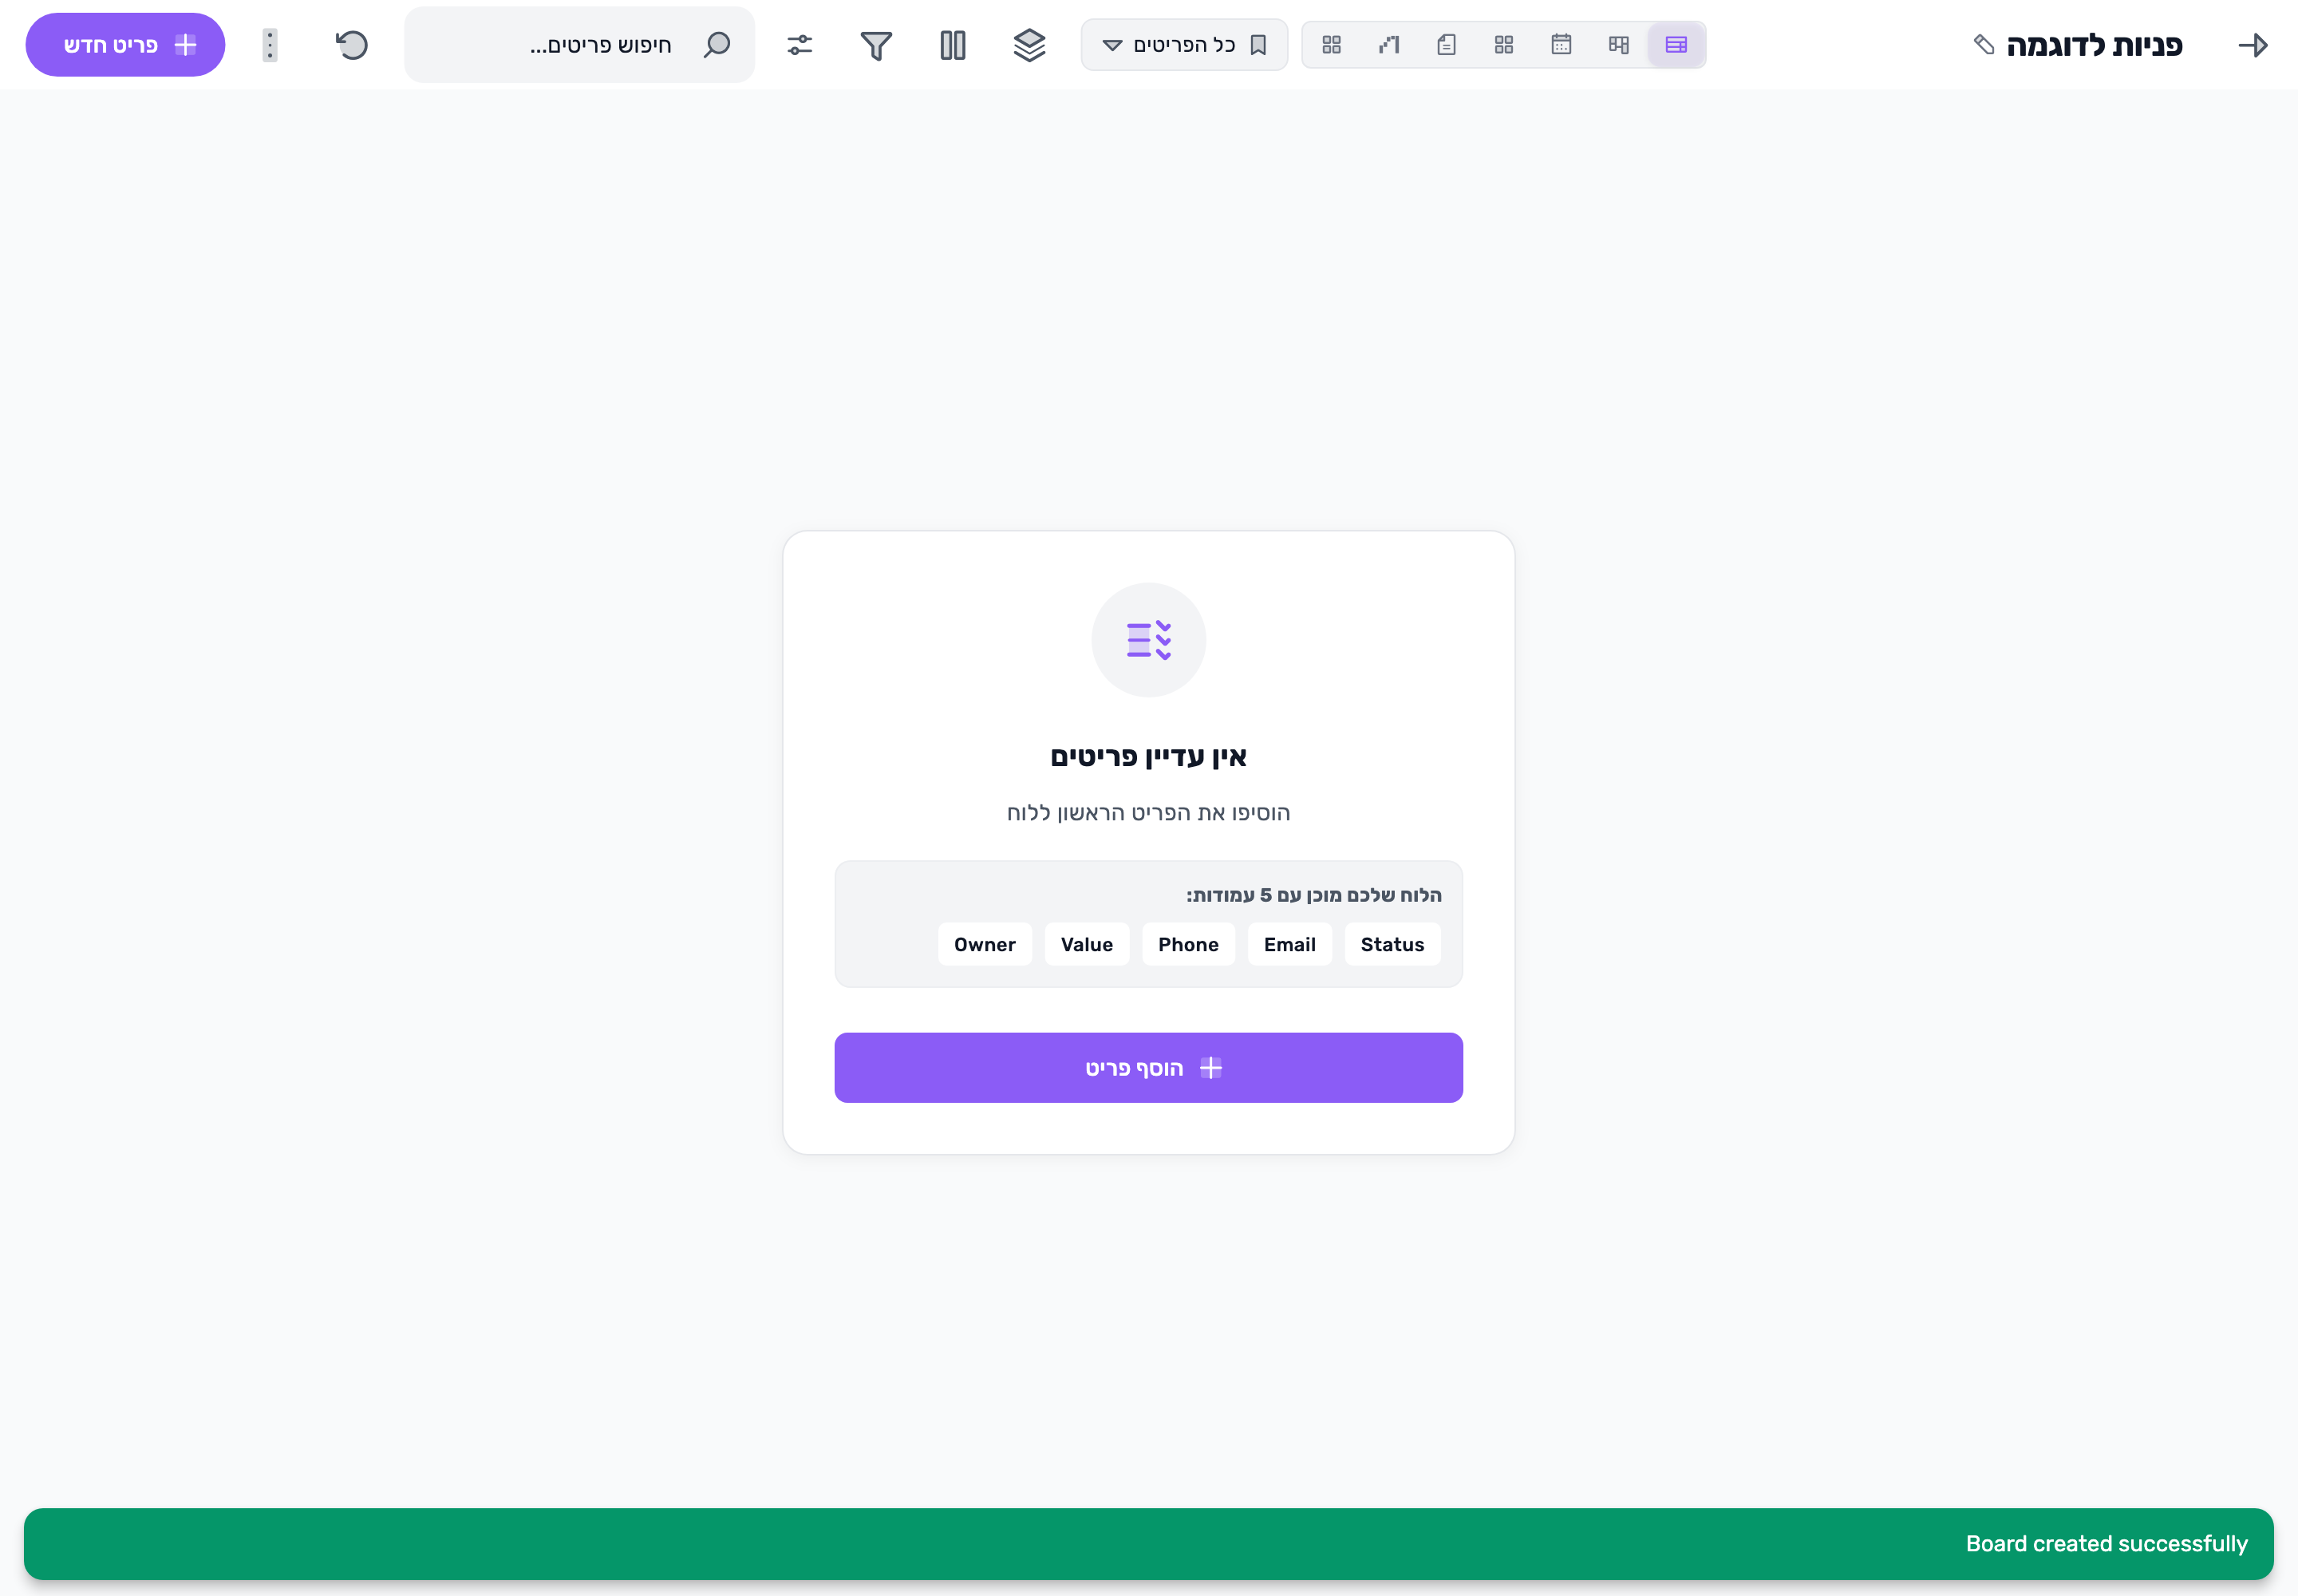
Task: Open the columns layout icon
Action: pos(953,45)
